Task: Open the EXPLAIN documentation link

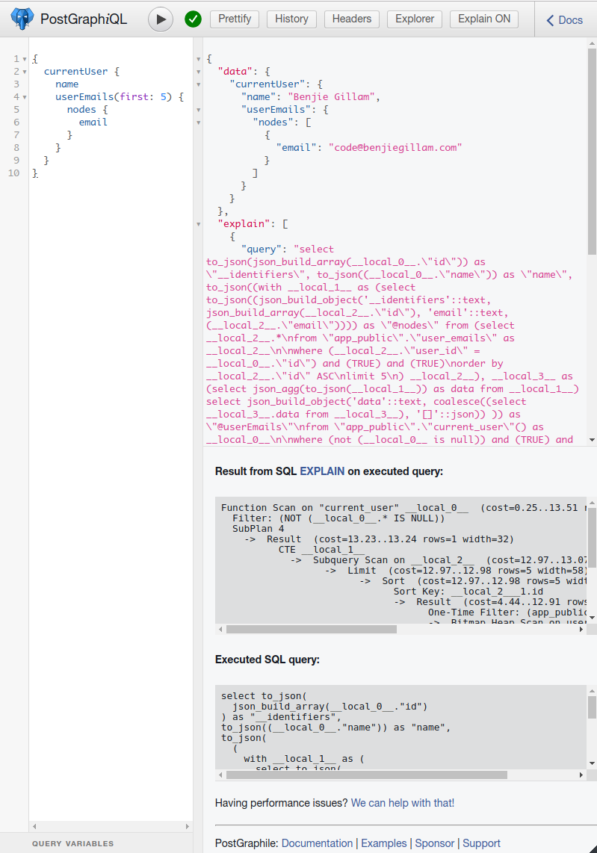Action: (x=322, y=471)
